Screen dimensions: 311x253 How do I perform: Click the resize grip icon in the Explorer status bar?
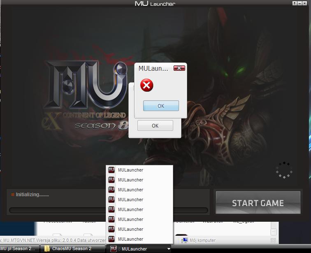click(273, 241)
